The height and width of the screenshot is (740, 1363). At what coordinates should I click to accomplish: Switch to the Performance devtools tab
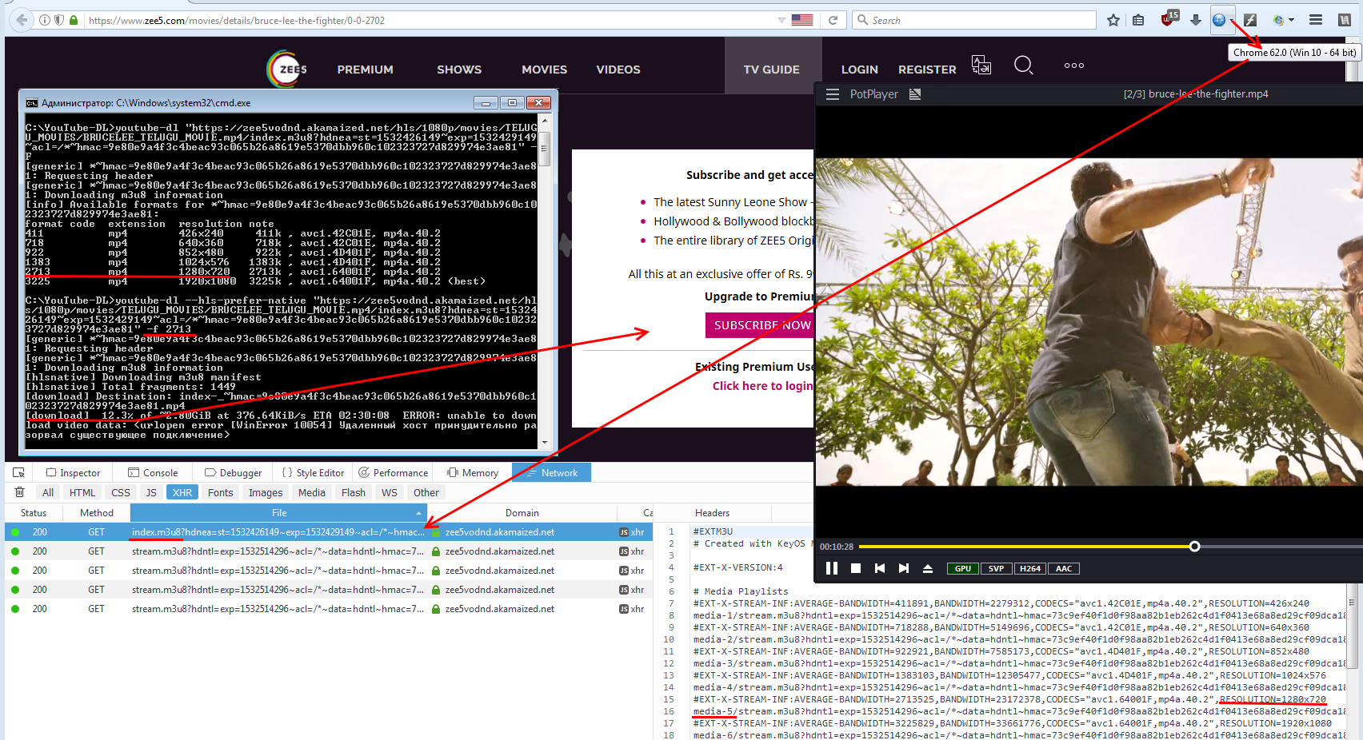pos(393,473)
